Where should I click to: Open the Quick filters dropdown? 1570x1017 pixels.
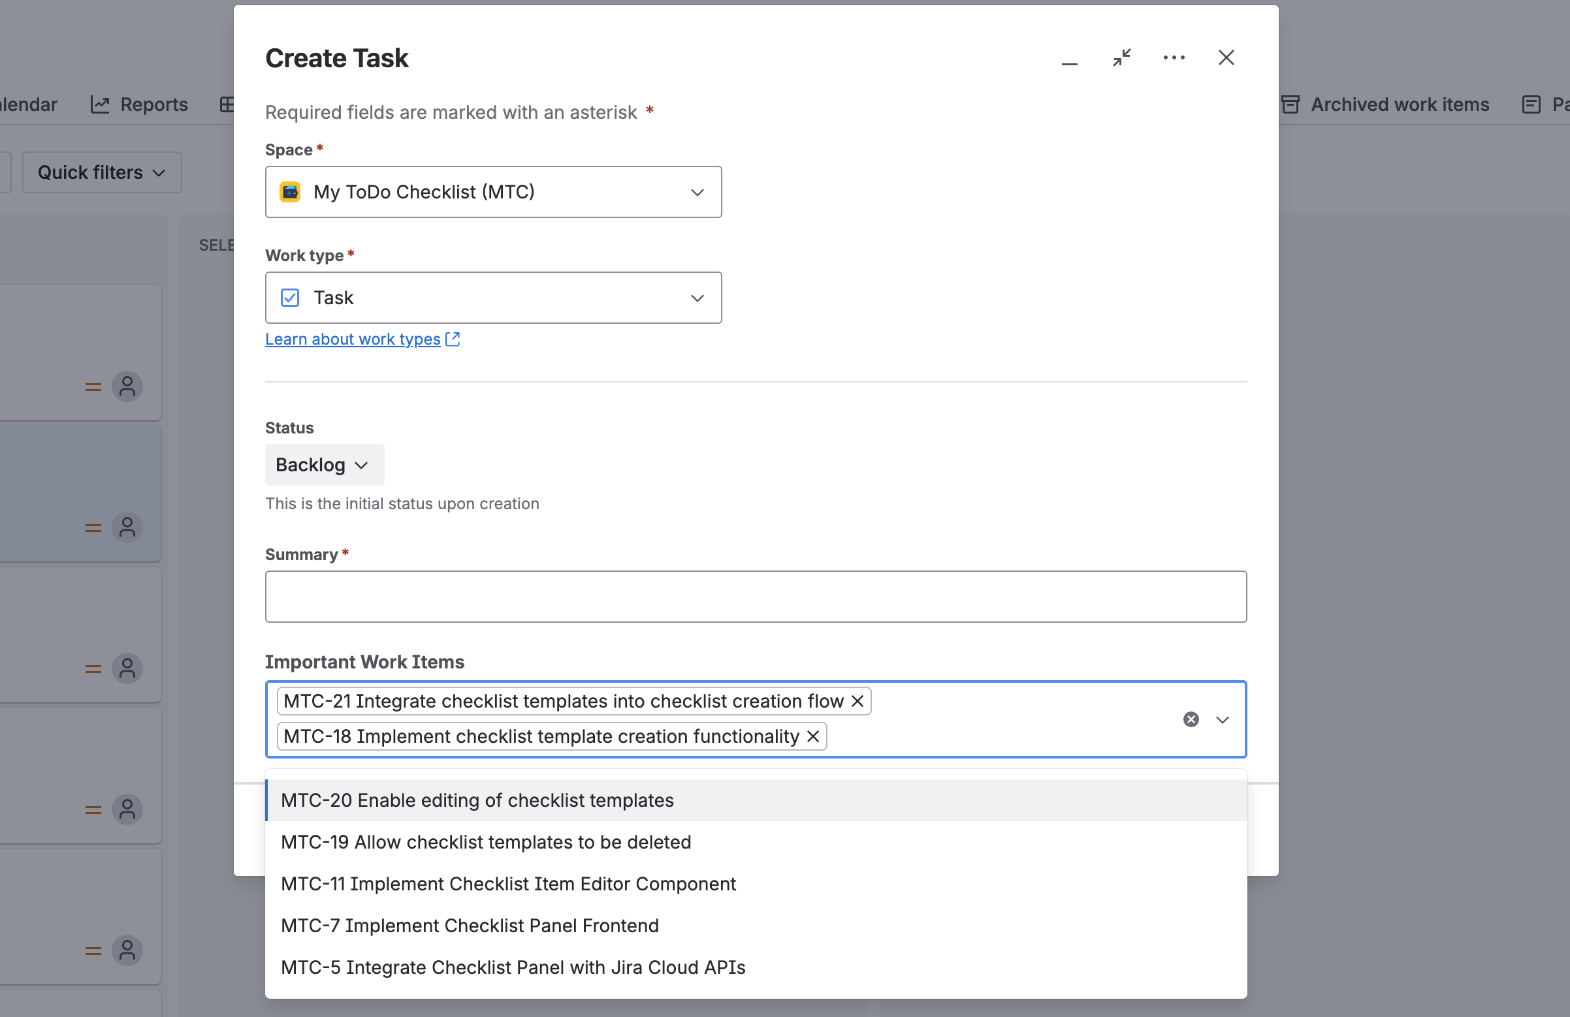click(x=102, y=173)
